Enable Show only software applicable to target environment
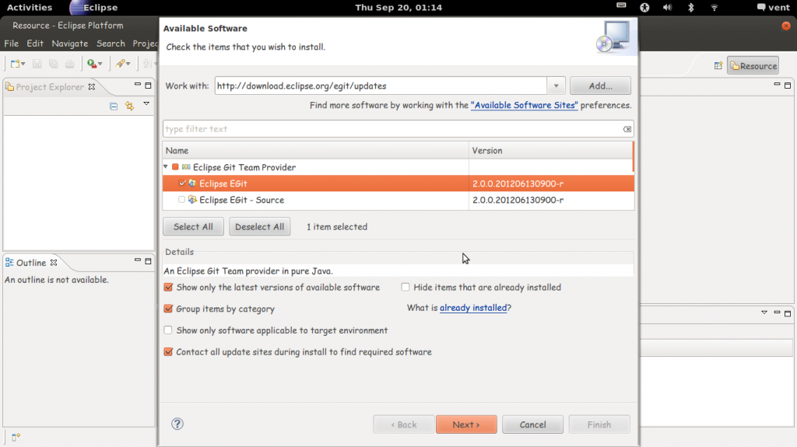The image size is (797, 447). (168, 330)
